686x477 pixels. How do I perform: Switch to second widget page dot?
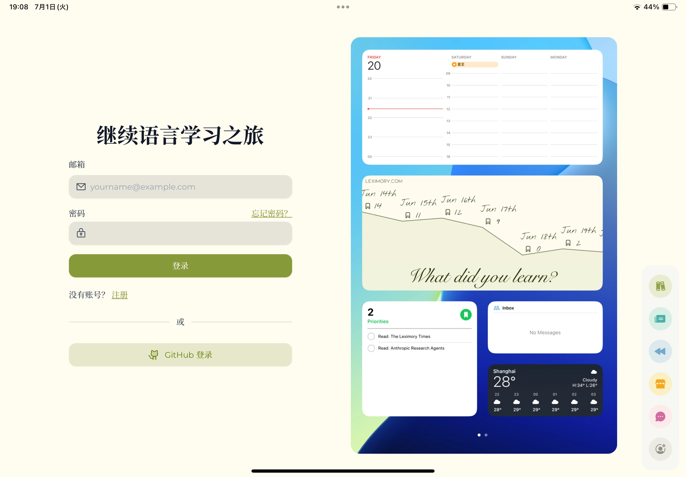(x=486, y=435)
